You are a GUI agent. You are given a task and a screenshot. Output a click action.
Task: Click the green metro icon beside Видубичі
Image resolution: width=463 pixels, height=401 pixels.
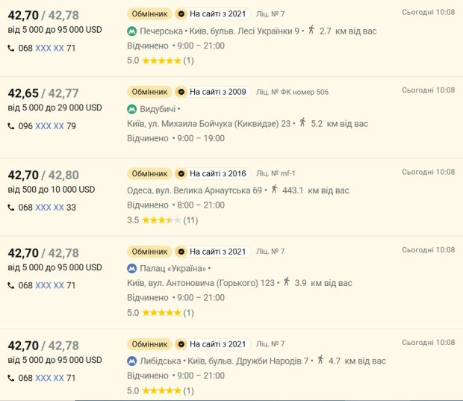click(131, 109)
